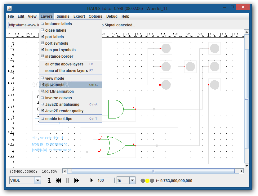Click the info 'i' simulator icon
Image resolution: width=258 pixels, height=196 pixels.
[49, 180]
